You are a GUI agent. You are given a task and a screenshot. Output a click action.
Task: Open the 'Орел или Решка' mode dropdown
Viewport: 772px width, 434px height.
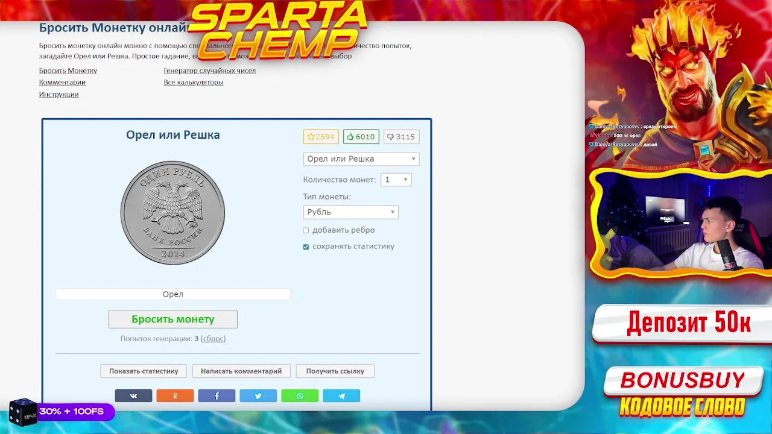[x=361, y=159]
